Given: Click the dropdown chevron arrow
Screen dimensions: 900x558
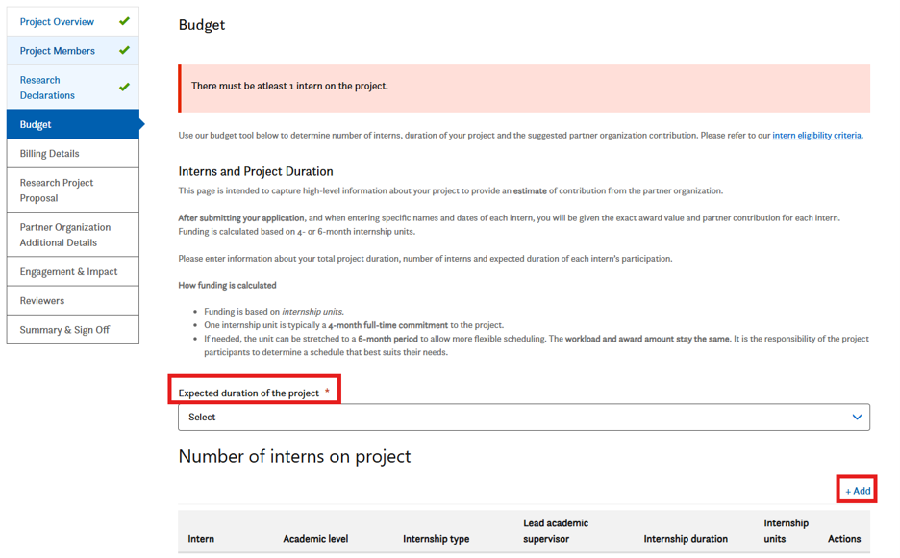Looking at the screenshot, I should [857, 418].
